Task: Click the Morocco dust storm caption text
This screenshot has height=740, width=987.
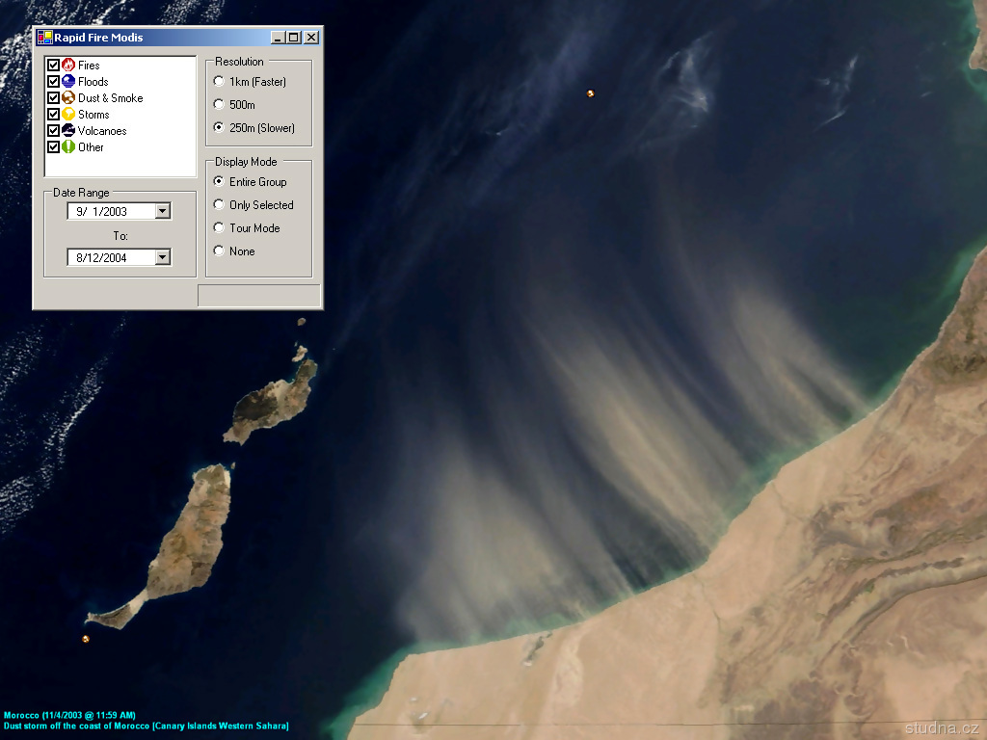Action: pyautogui.click(x=147, y=726)
